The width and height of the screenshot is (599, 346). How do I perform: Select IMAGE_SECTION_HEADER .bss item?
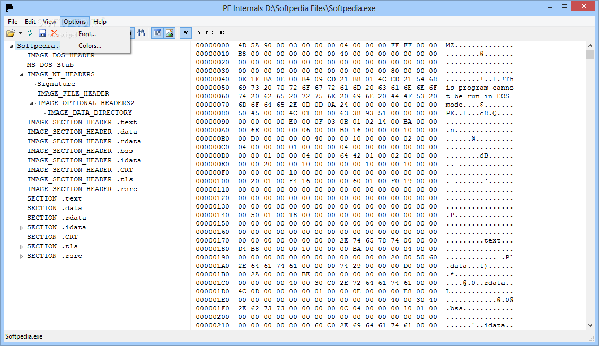click(x=80, y=151)
